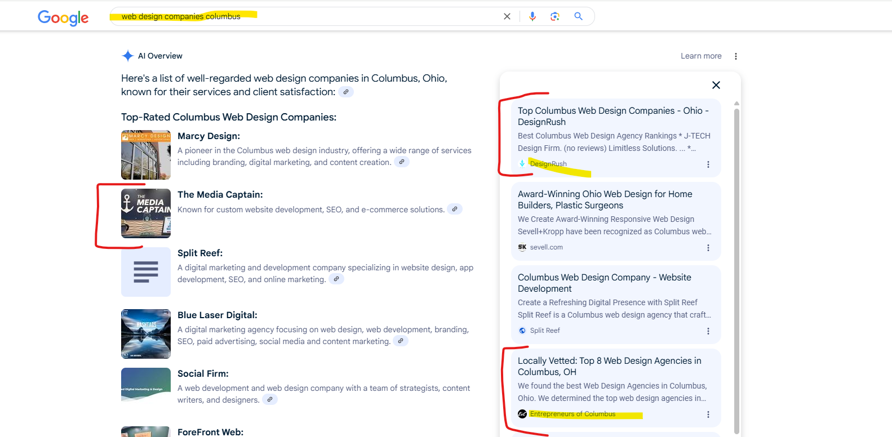892x437 pixels.
Task: Click the Entrepreneurs of Columbus favicon
Action: coord(522,414)
